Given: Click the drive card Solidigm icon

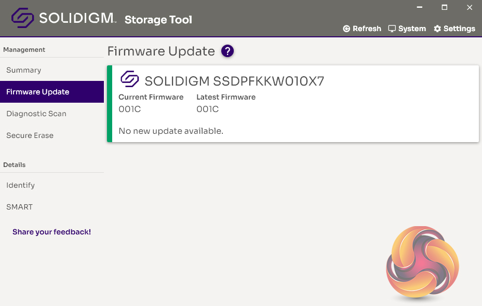Looking at the screenshot, I should [x=130, y=79].
